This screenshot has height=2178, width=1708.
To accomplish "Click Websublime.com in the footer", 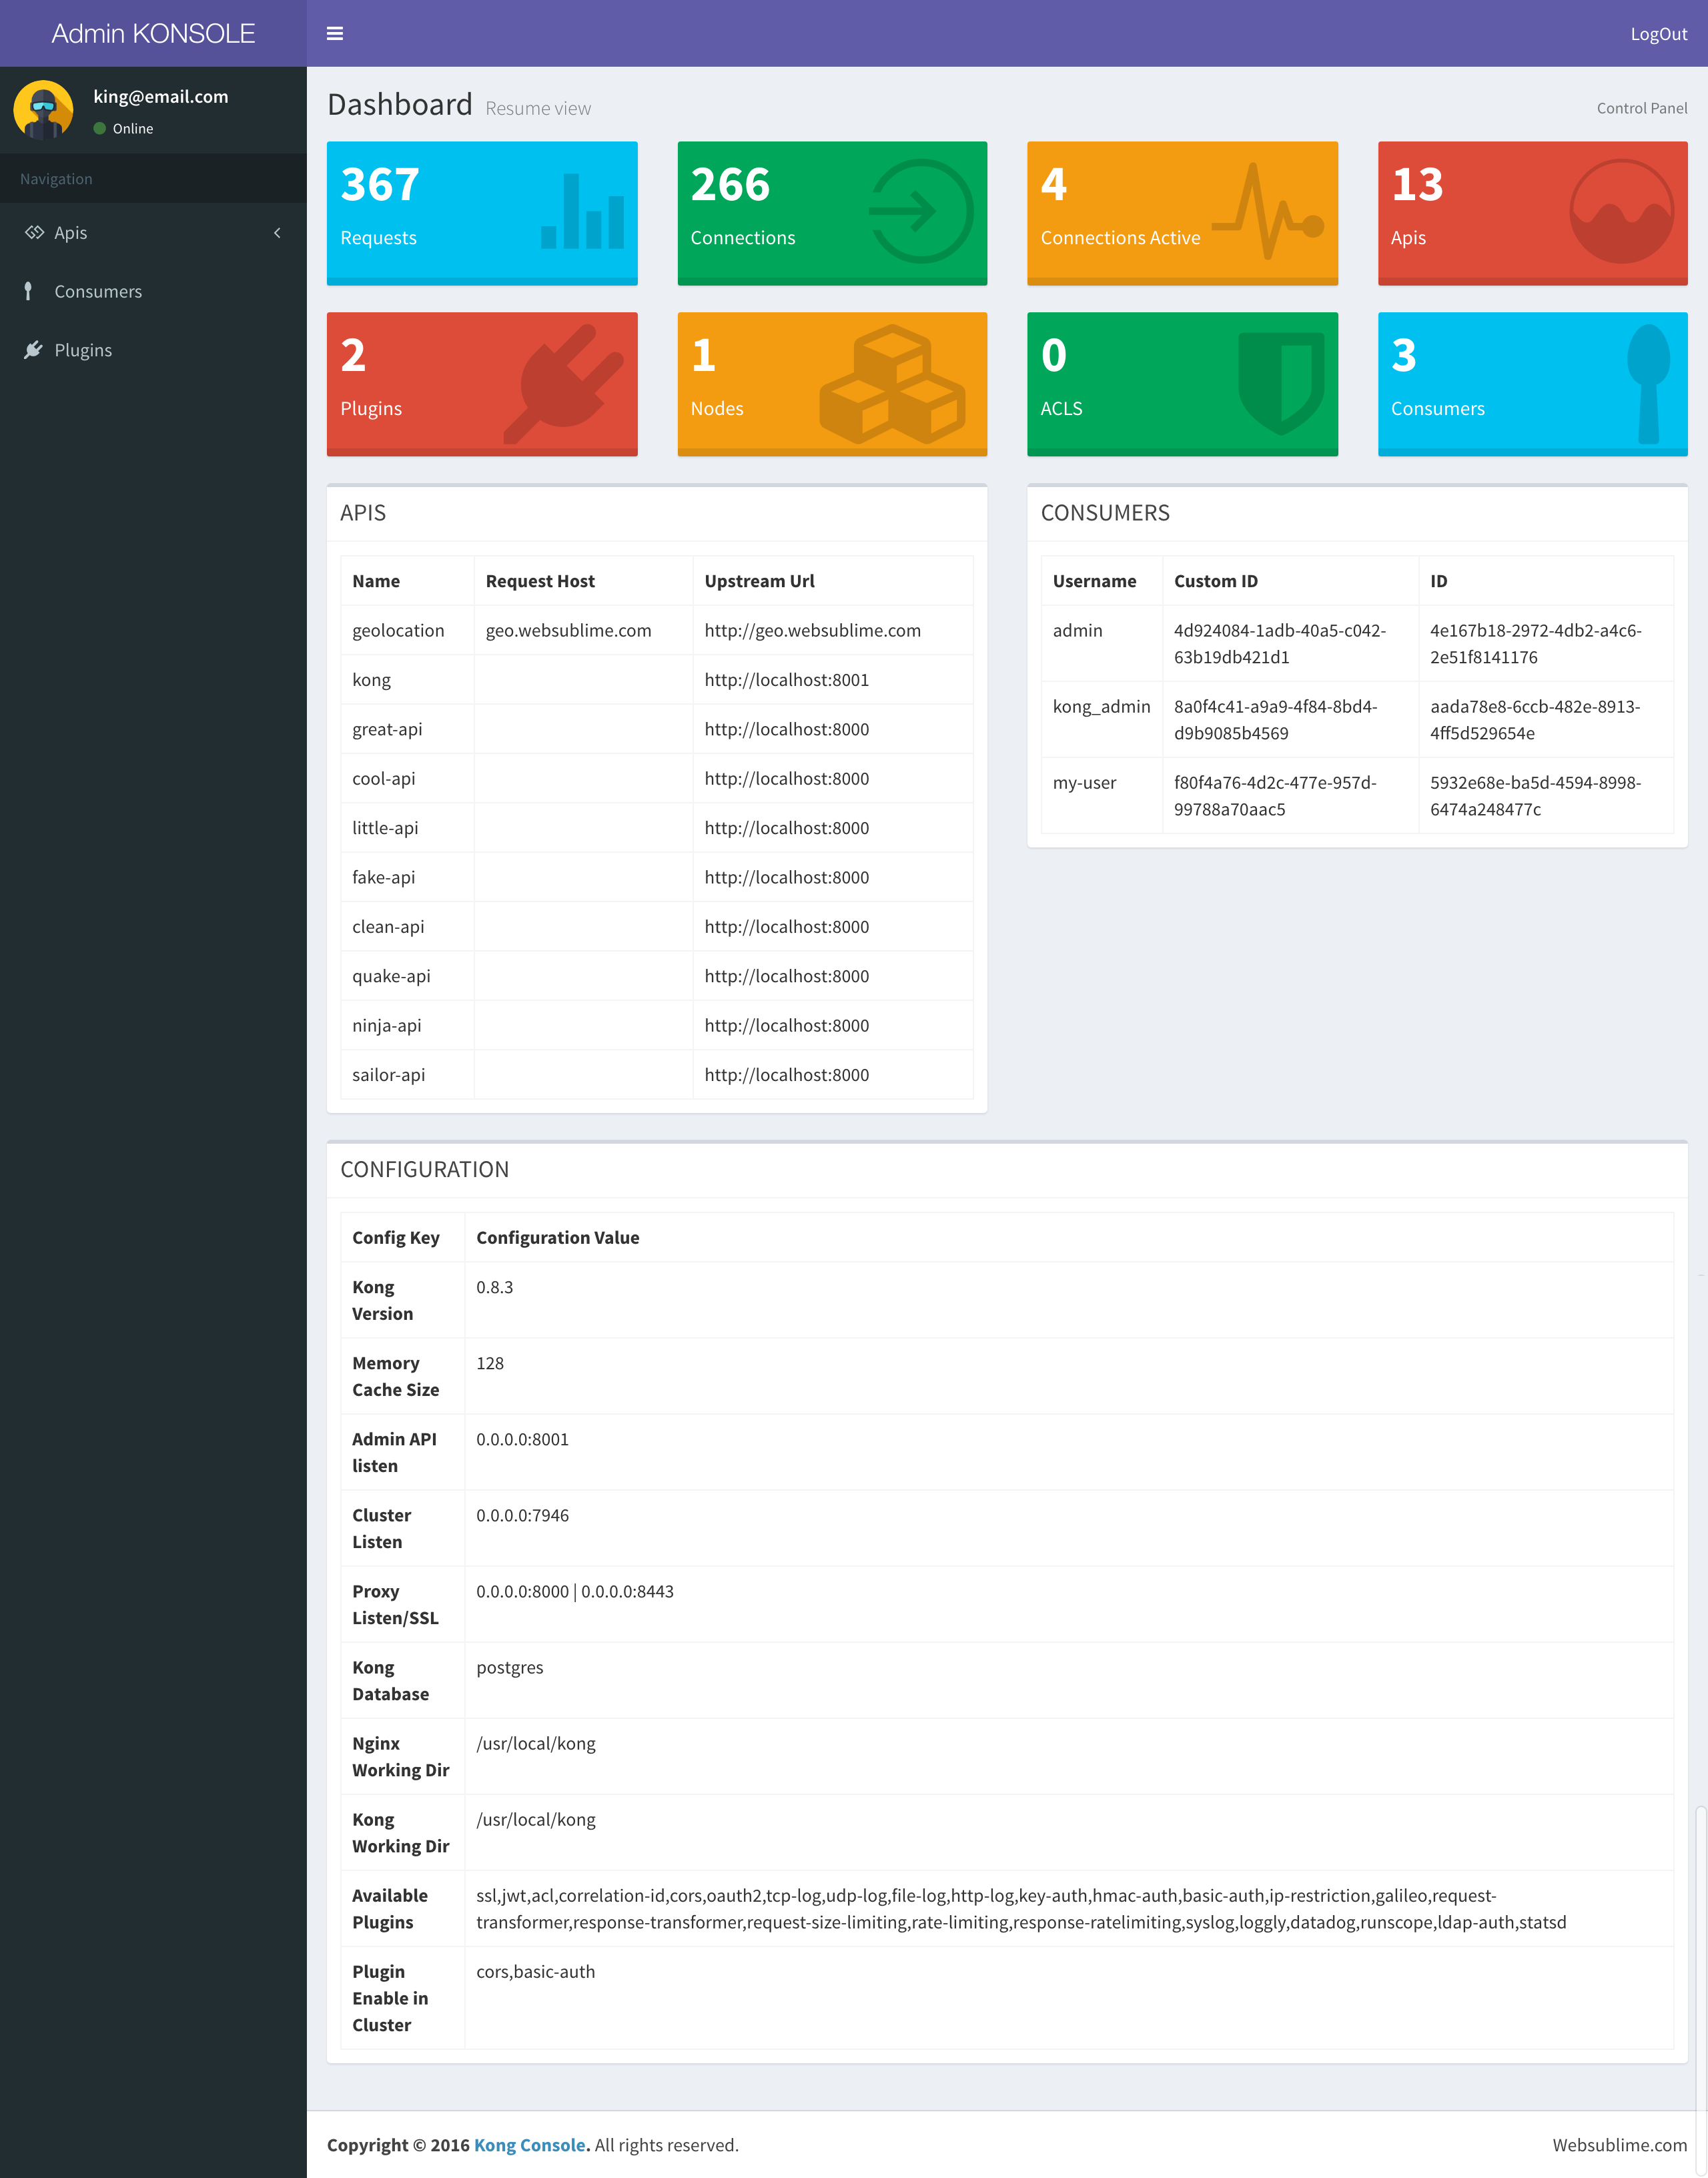I will coord(1619,2144).
